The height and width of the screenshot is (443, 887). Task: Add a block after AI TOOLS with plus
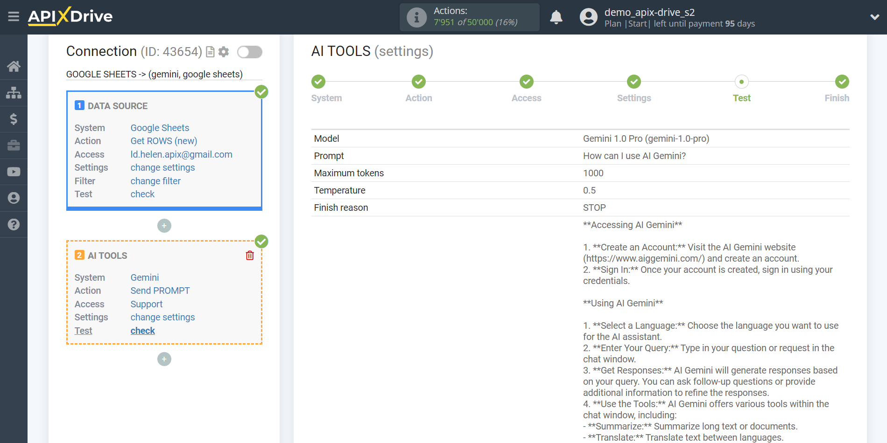coord(164,359)
